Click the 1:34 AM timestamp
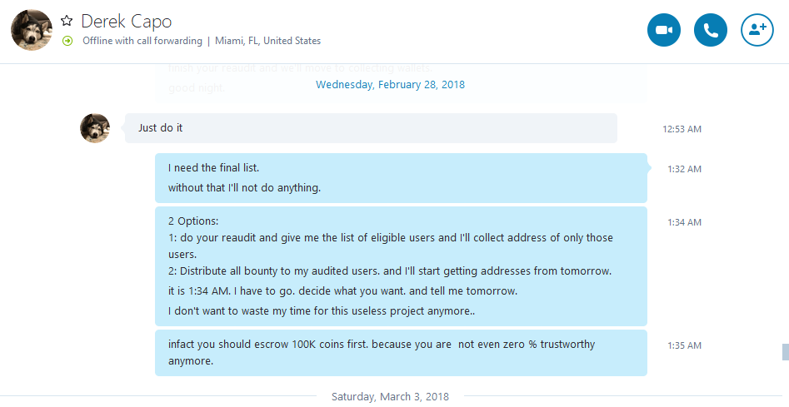This screenshot has width=789, height=407. pyautogui.click(x=684, y=222)
